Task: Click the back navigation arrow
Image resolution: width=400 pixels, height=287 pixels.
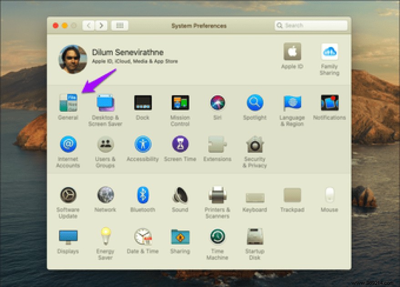Action: pyautogui.click(x=88, y=26)
